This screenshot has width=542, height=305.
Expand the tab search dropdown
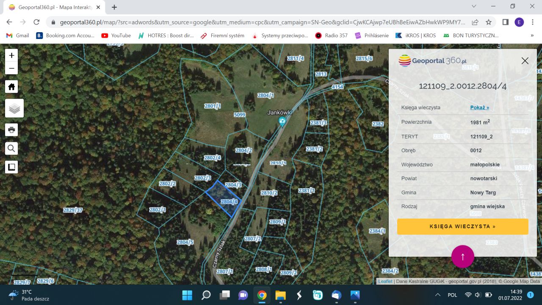click(x=474, y=6)
